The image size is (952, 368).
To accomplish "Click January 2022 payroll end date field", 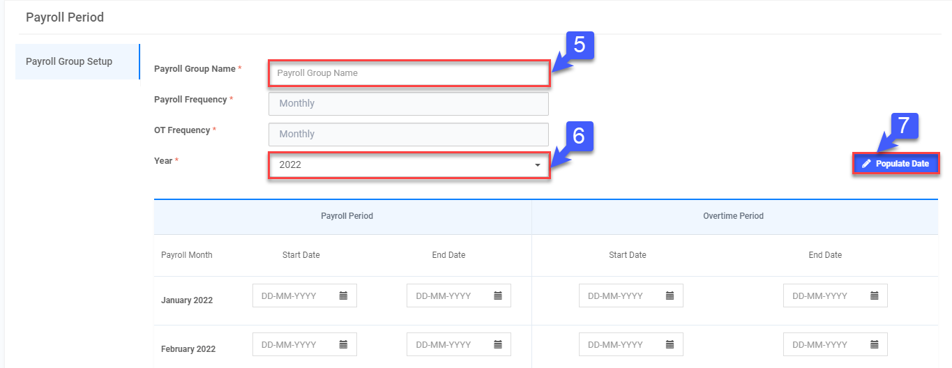I will 450,296.
